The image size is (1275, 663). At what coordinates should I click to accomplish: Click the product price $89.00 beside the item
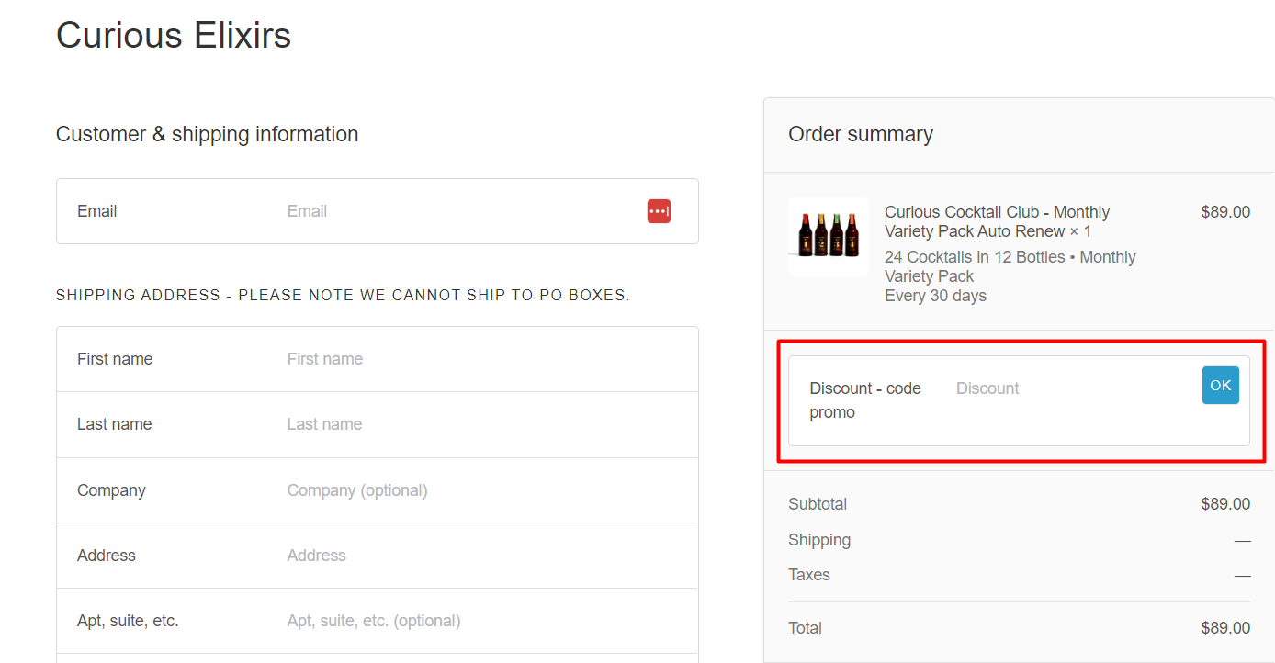[1225, 212]
